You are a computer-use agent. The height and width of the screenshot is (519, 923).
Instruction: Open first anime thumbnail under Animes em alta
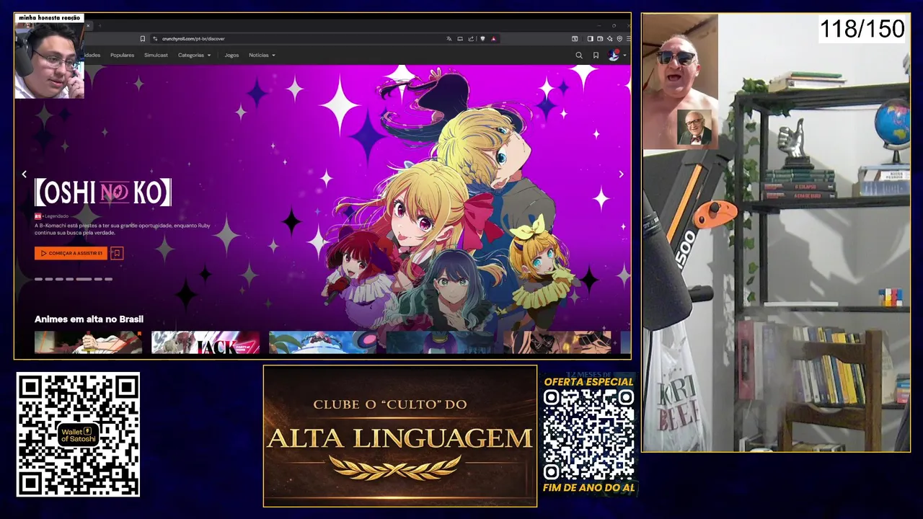[x=88, y=342]
